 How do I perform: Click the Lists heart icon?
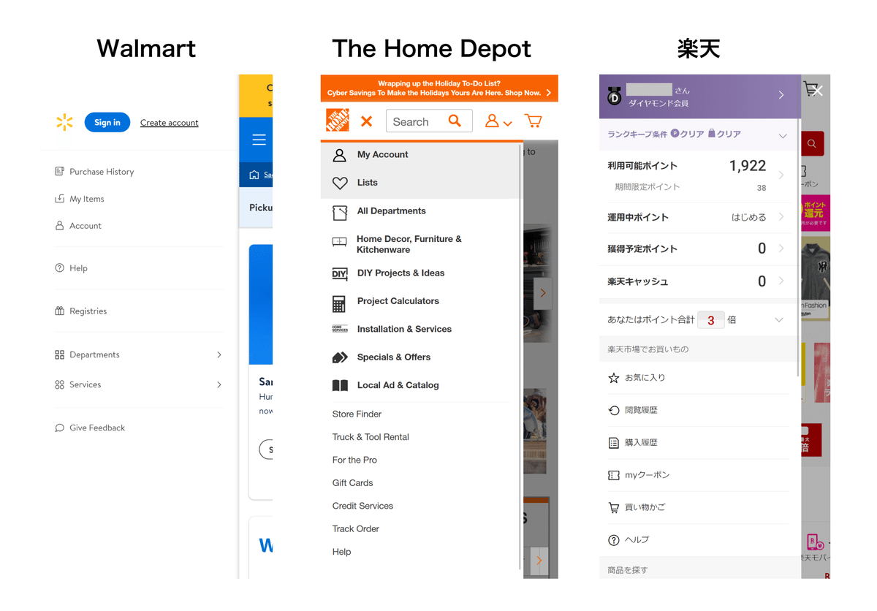340,183
